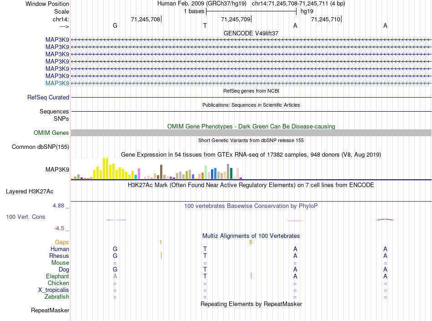Open Short Genetic Variants from dbSNP title
Screen dimensions: 432x321
(x=251, y=140)
